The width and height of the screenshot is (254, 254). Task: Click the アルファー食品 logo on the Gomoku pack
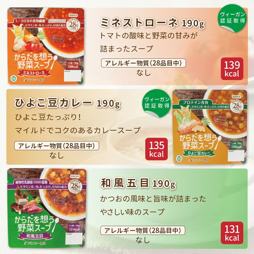(35, 243)
